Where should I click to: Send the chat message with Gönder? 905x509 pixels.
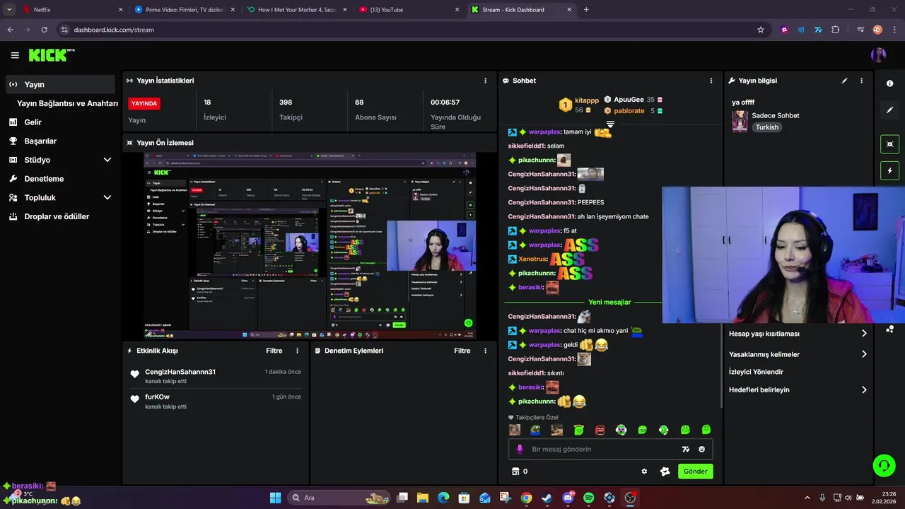[x=695, y=472]
